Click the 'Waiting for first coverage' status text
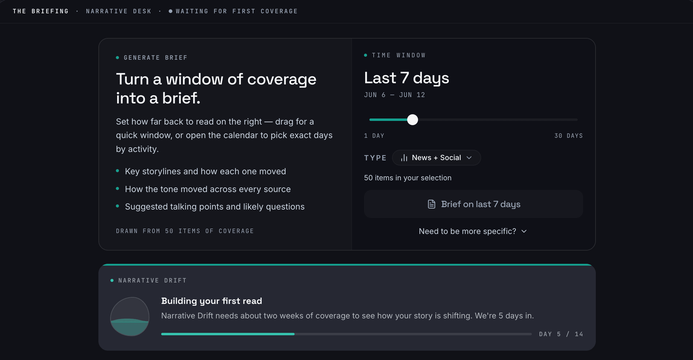This screenshot has height=360, width=693. 237,11
